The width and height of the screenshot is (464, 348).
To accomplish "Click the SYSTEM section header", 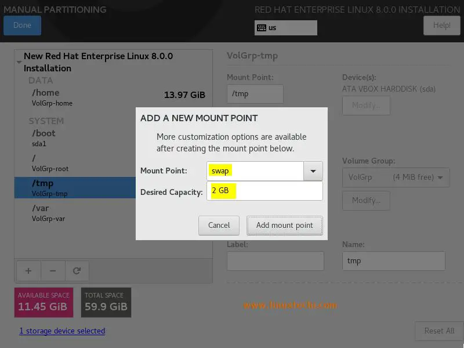I will (x=46, y=121).
